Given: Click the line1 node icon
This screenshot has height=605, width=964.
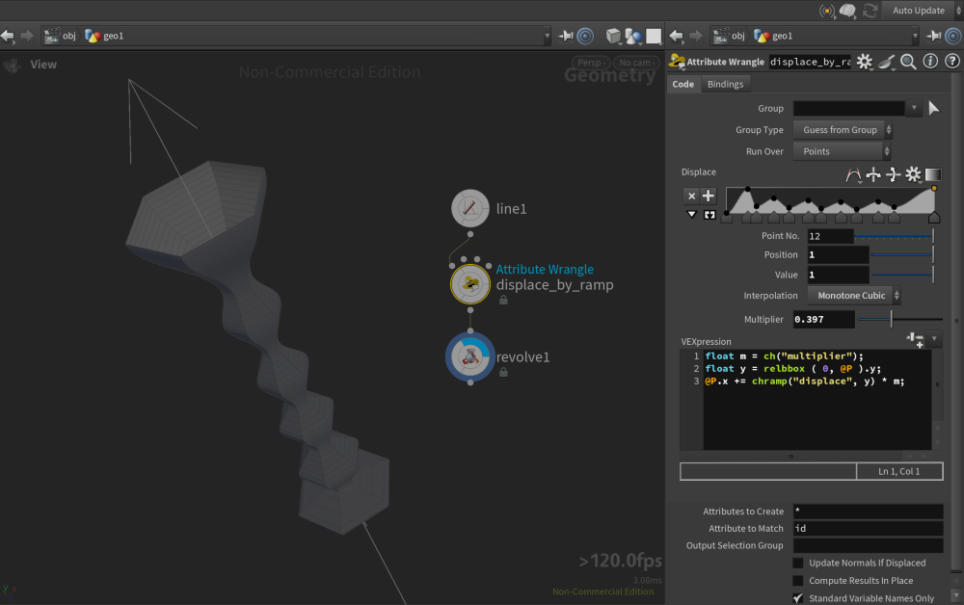Looking at the screenshot, I should click(470, 208).
